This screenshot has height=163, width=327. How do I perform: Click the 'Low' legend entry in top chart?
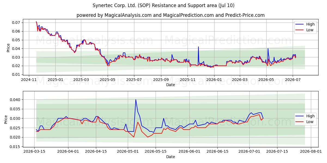tap(310, 30)
